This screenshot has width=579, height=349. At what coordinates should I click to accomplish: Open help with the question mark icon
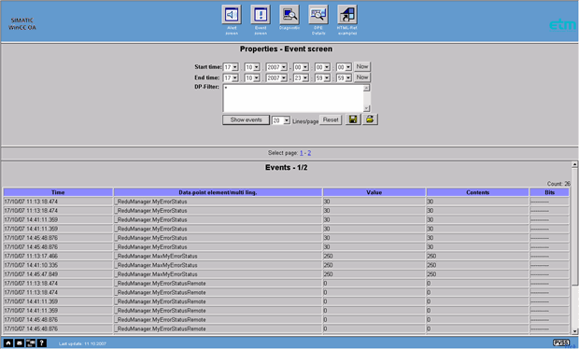click(x=42, y=343)
